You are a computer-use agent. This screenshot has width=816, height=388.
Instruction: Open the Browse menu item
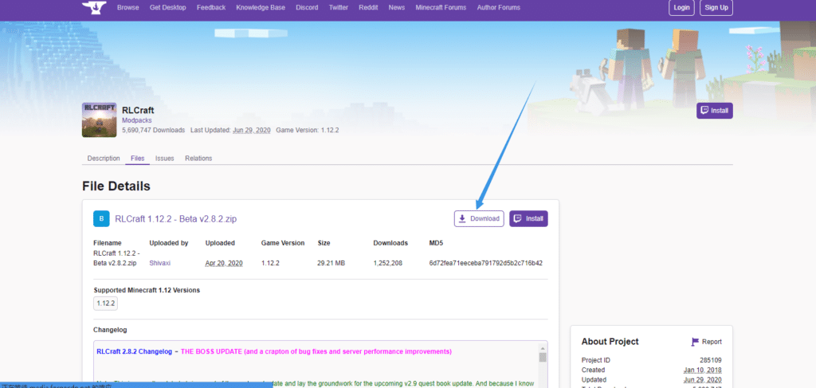[x=127, y=8]
